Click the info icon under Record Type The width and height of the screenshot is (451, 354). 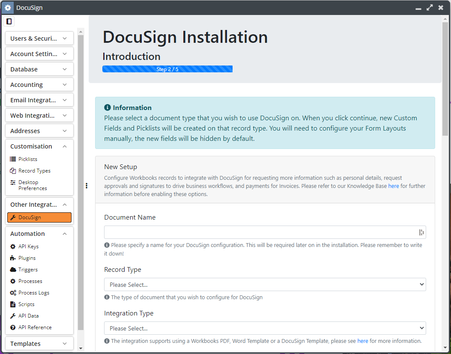(107, 297)
